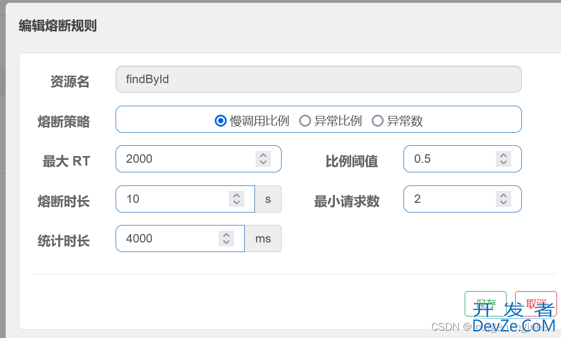Screen dimensions: 561x338
Task: Choose the 异常数 radio option
Action: [377, 120]
